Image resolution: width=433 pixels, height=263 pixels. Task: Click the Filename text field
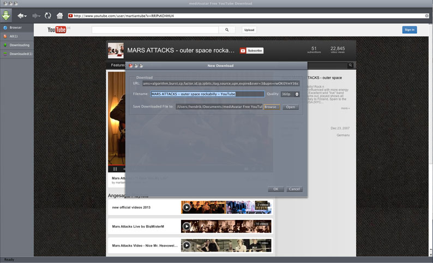pos(207,94)
